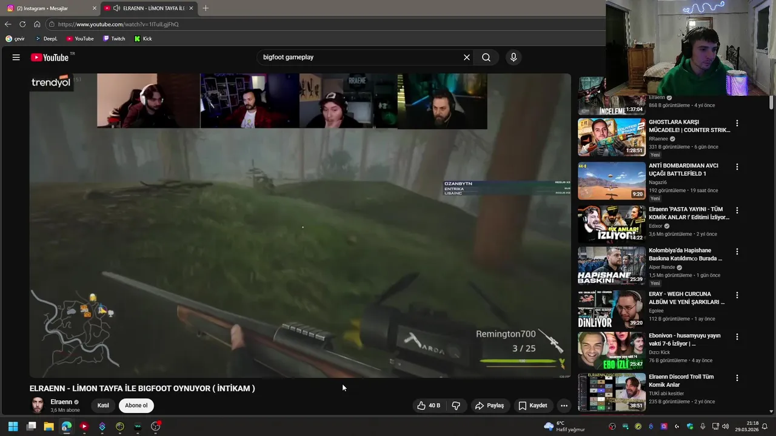Play the GHOSTLARA KARŞI MÜCADELE video thumbnail

coord(611,137)
